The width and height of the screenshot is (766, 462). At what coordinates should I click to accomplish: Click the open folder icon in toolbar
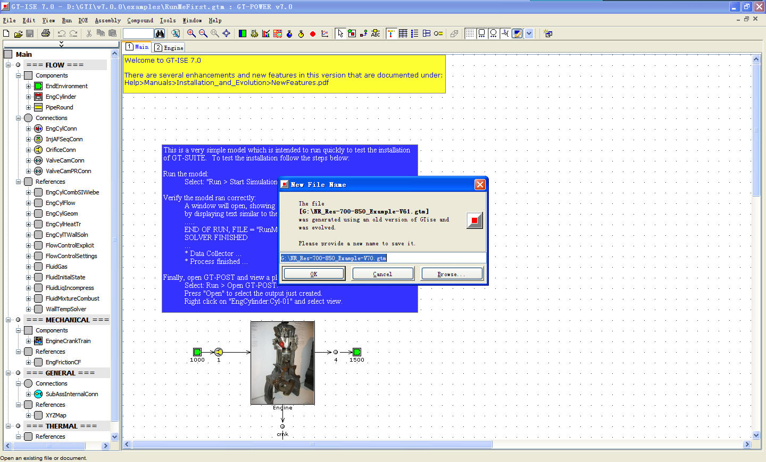tap(18, 33)
